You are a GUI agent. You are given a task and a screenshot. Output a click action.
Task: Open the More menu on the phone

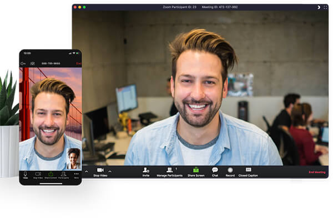76,175
